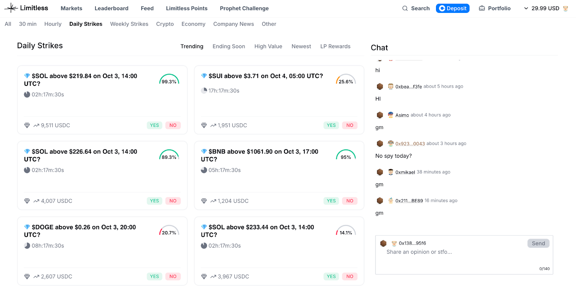Click the Limitless star logo icon

(x=11, y=8)
